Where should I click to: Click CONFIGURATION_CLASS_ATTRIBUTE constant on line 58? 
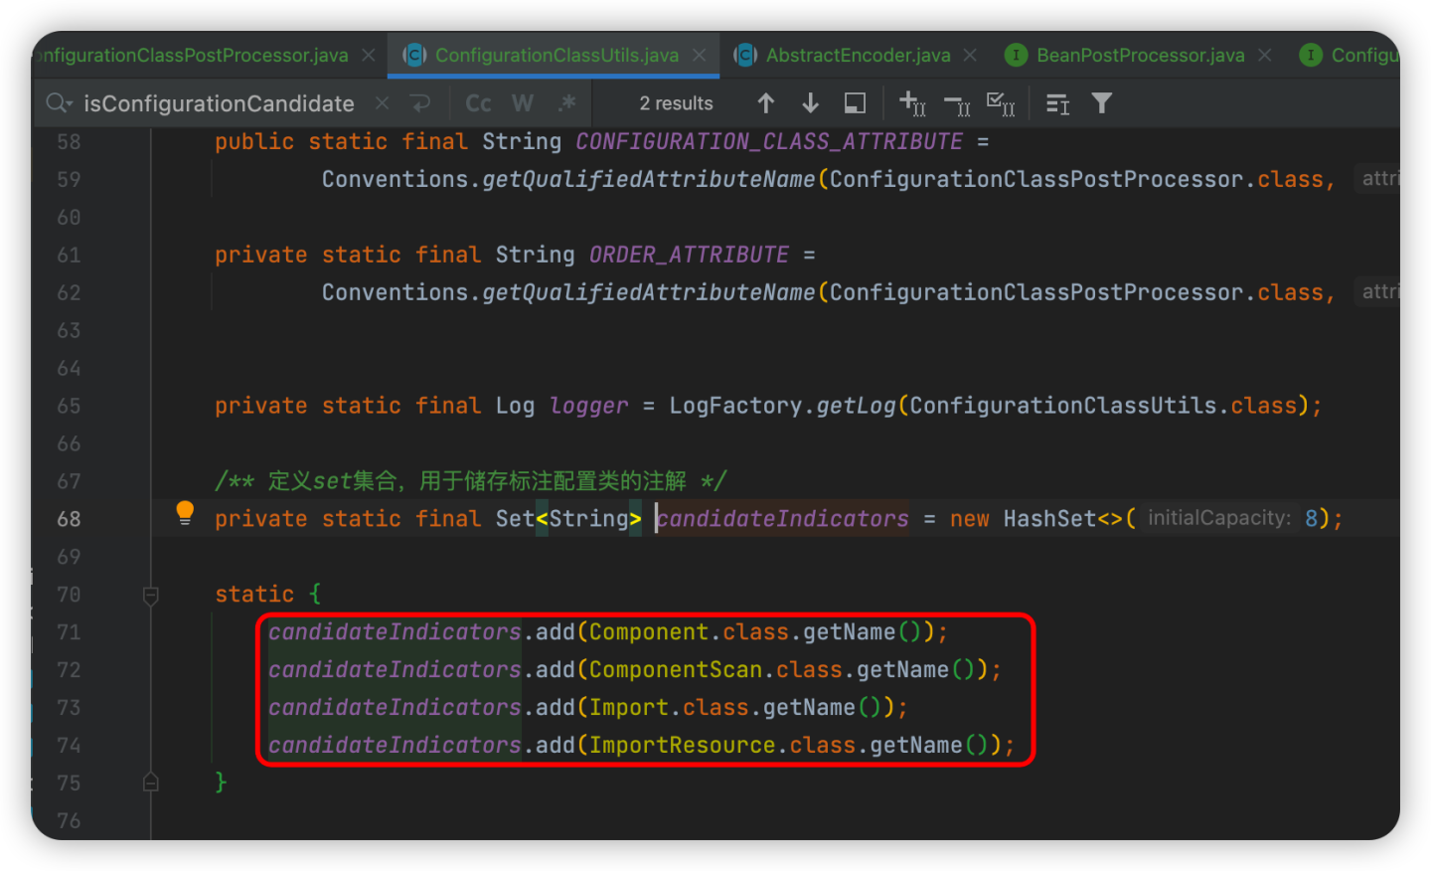tap(769, 142)
